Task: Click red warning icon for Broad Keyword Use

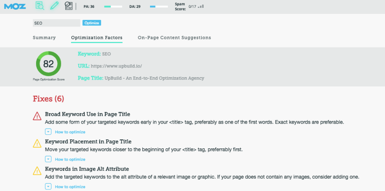Action: 37,116
